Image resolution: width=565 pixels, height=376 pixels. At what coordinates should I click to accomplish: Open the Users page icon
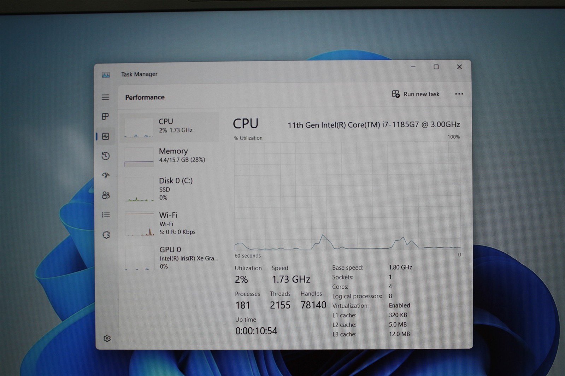106,195
